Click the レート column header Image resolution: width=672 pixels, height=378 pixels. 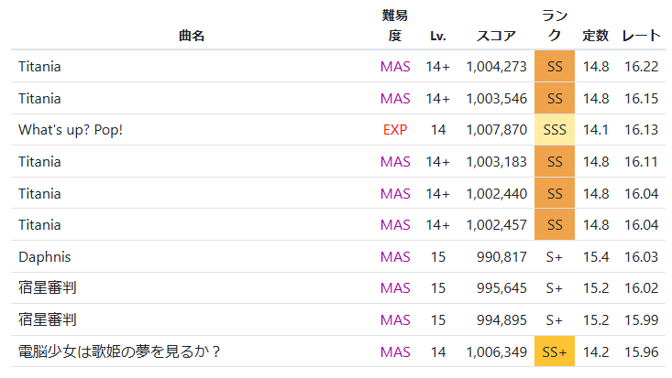(x=641, y=36)
